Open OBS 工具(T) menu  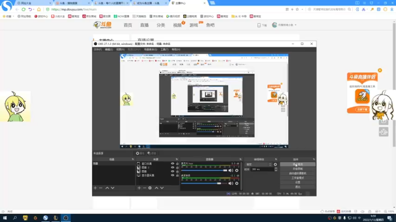point(164,50)
